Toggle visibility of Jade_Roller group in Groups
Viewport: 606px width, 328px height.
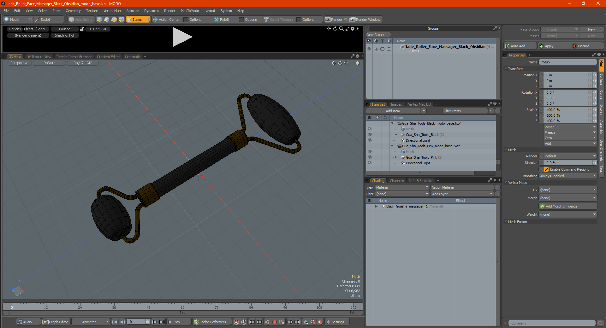click(369, 49)
